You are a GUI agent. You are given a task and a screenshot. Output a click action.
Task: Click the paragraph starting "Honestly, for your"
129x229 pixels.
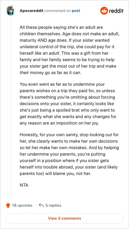pos(69,154)
